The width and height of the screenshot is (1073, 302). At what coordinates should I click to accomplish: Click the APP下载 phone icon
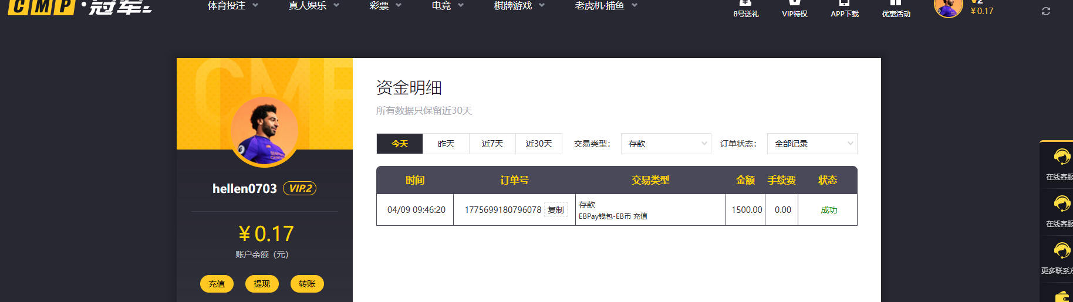[x=844, y=4]
